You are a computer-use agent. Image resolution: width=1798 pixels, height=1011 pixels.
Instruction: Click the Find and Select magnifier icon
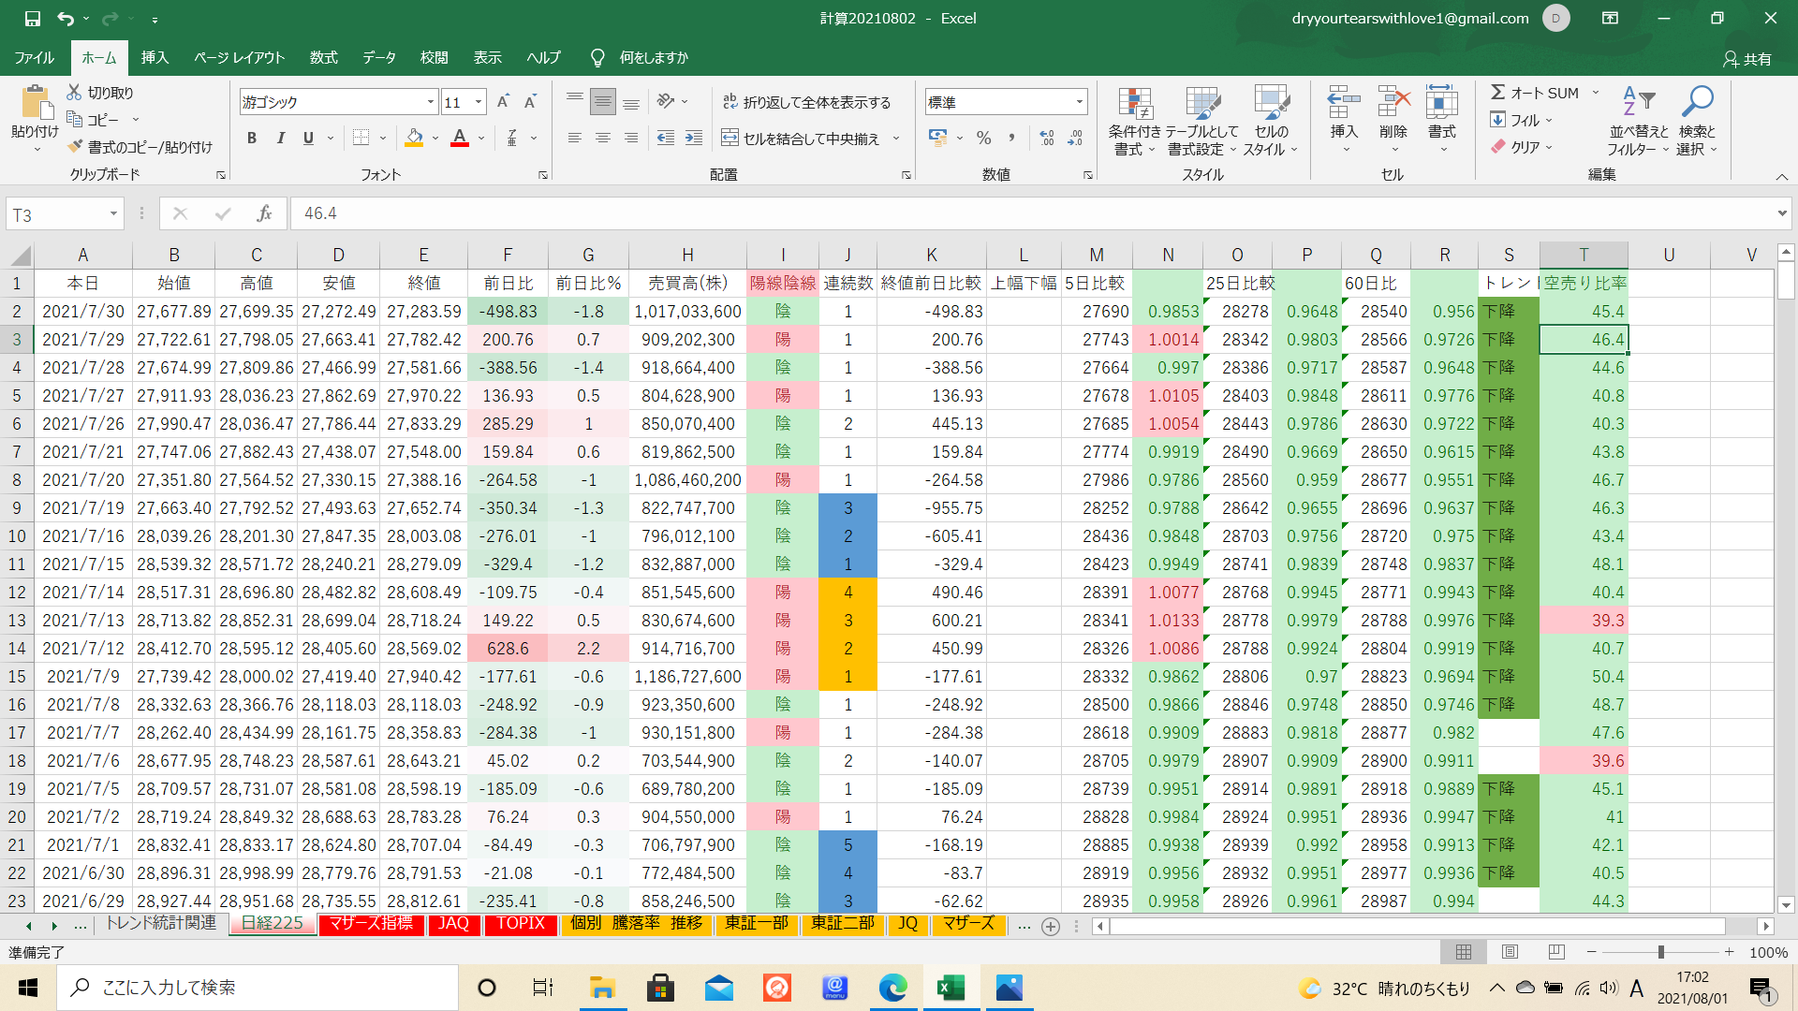click(x=1696, y=103)
